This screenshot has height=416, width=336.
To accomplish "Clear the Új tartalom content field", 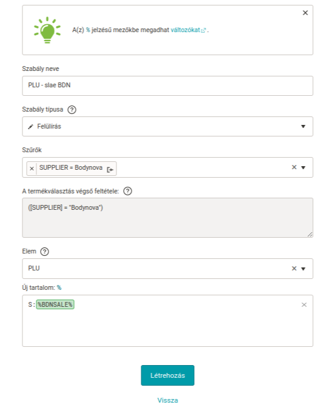I will coord(304,304).
